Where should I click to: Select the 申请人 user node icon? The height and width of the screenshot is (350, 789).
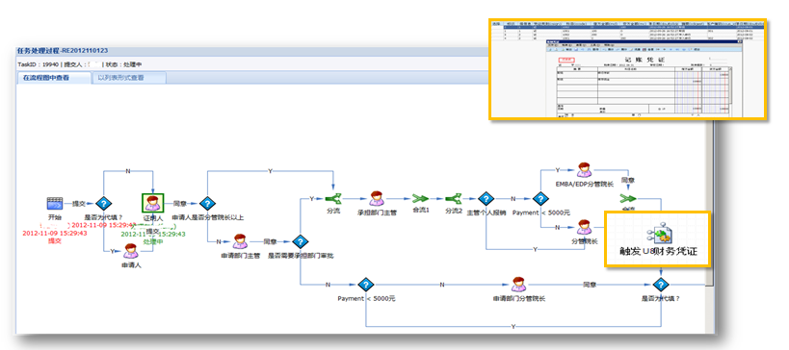pos(131,251)
